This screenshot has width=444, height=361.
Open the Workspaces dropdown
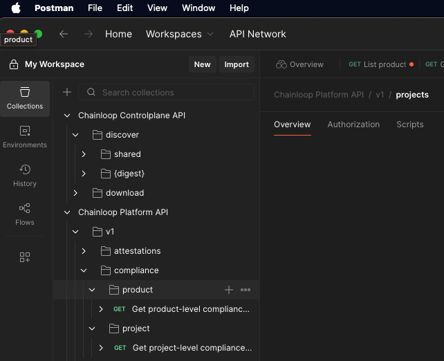(179, 34)
